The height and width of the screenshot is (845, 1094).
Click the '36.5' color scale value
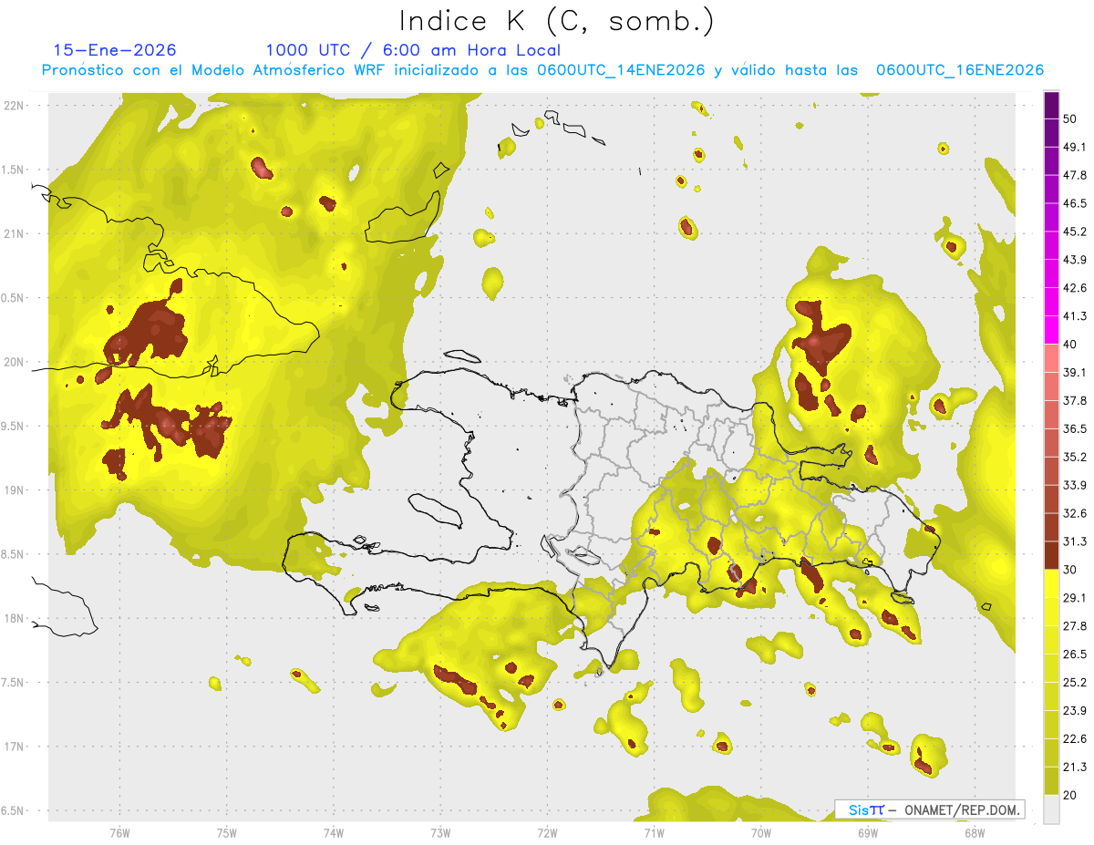pos(1074,428)
